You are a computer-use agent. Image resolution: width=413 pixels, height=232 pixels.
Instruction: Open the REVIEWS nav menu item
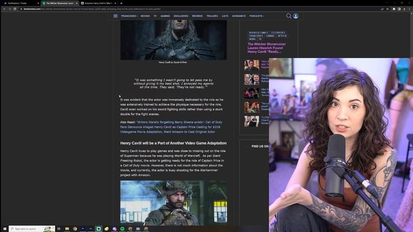coord(197,16)
